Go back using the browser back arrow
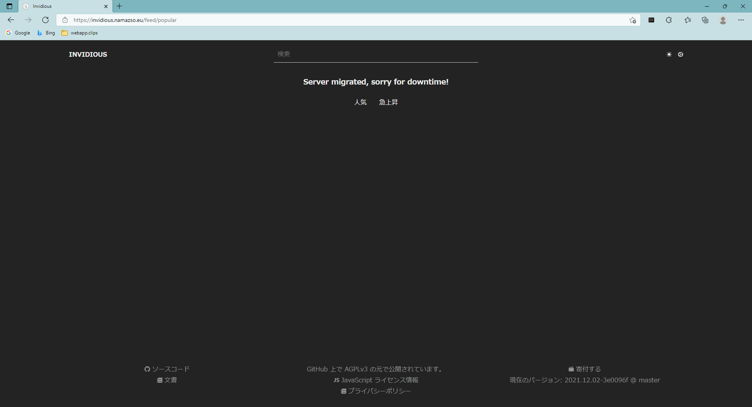This screenshot has height=407, width=752. [11, 20]
